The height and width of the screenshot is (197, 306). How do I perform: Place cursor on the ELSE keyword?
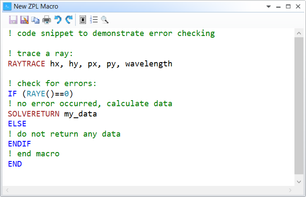click(17, 124)
